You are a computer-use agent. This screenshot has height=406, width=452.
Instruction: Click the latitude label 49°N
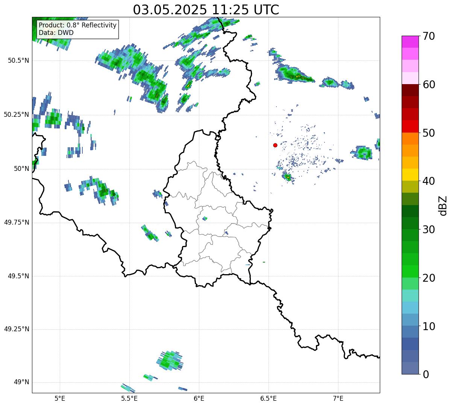(x=21, y=382)
